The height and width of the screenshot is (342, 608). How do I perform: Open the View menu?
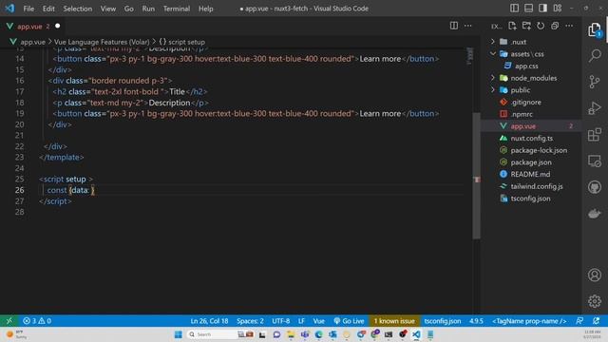click(x=107, y=9)
